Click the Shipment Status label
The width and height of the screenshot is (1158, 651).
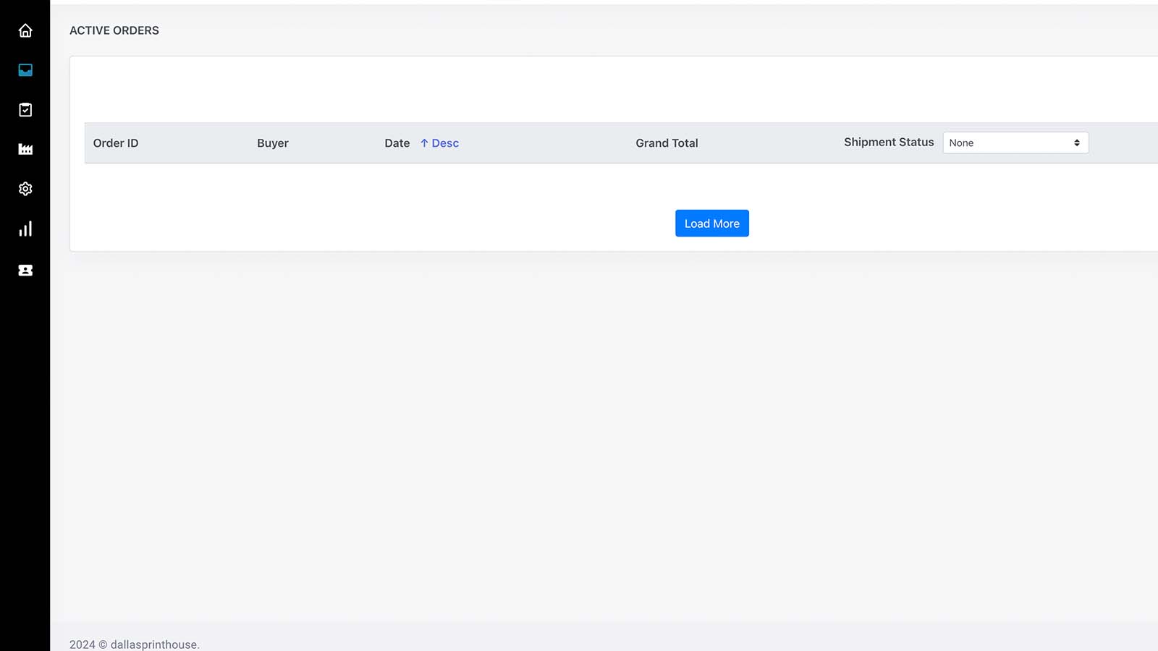pos(889,142)
